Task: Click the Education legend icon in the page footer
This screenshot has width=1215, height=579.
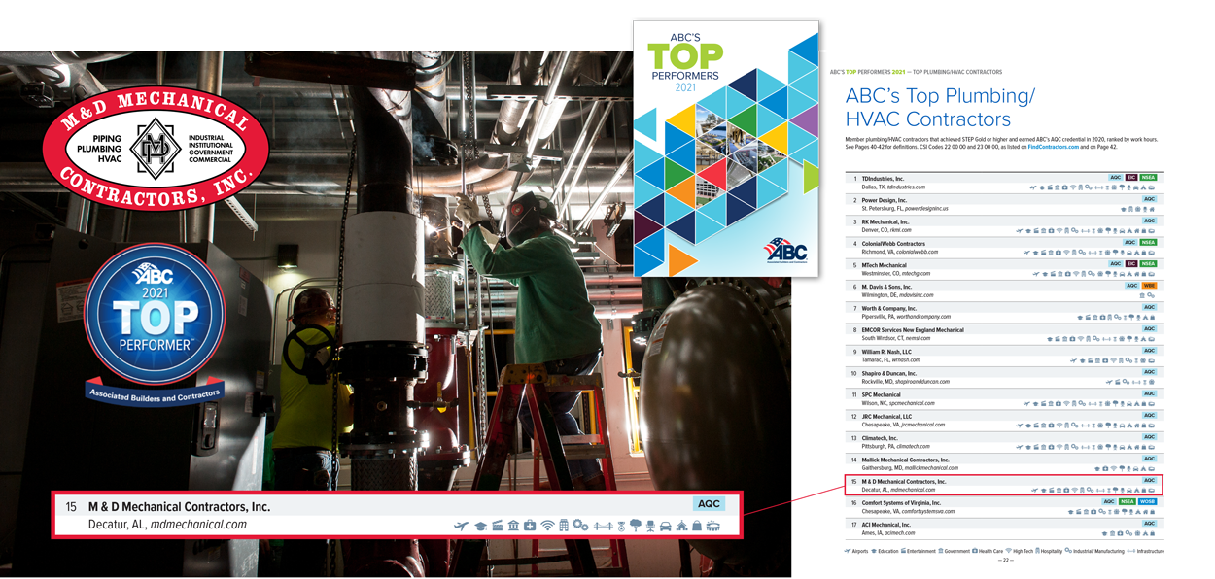Action: coord(874,551)
